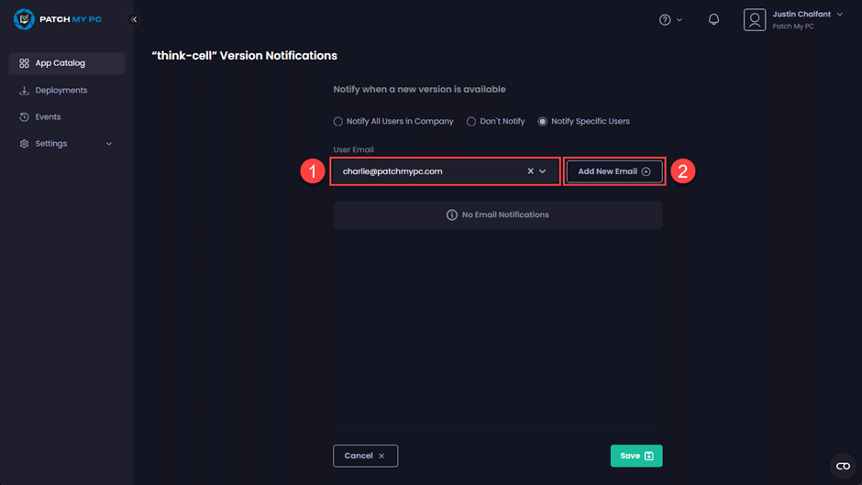This screenshot has width=862, height=485.
Task: Collapse the sidebar with double-chevron icon
Action: (x=134, y=19)
